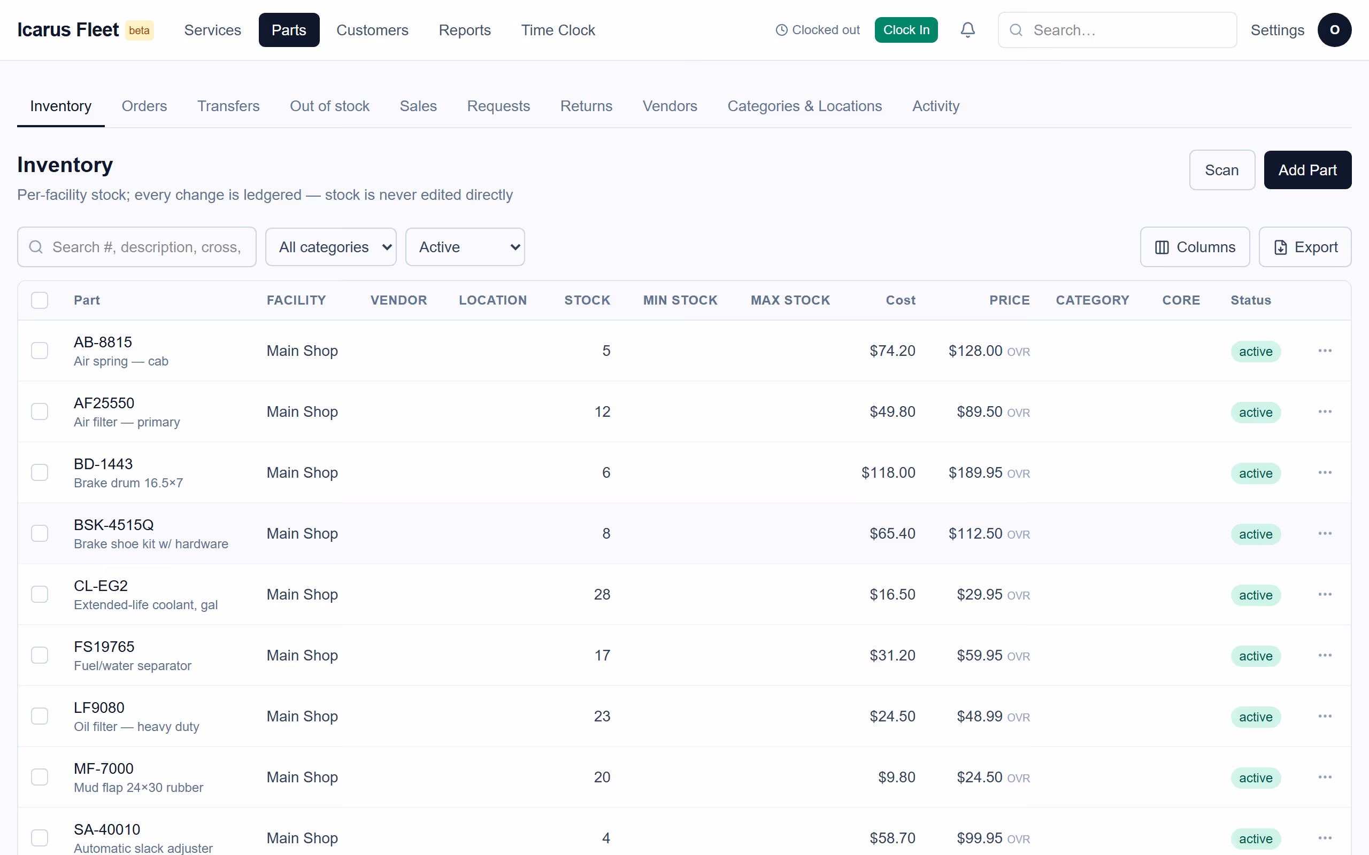Select the LF9080 row checkbox
Viewport: 1369px width, 855px height.
pos(40,717)
